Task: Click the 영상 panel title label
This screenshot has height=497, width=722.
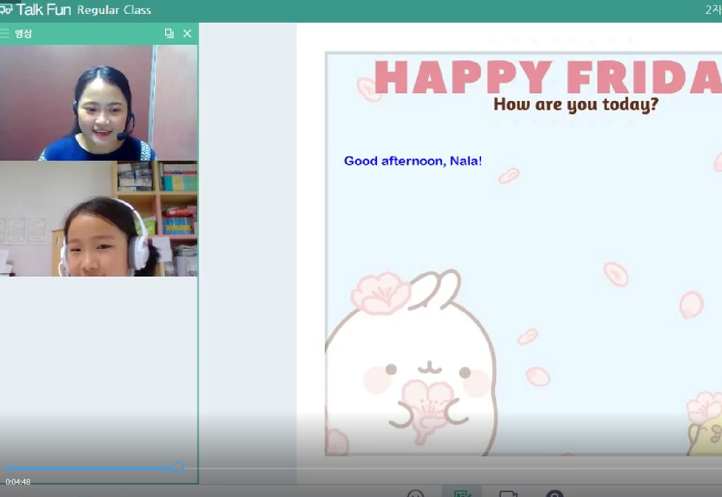Action: pos(23,33)
